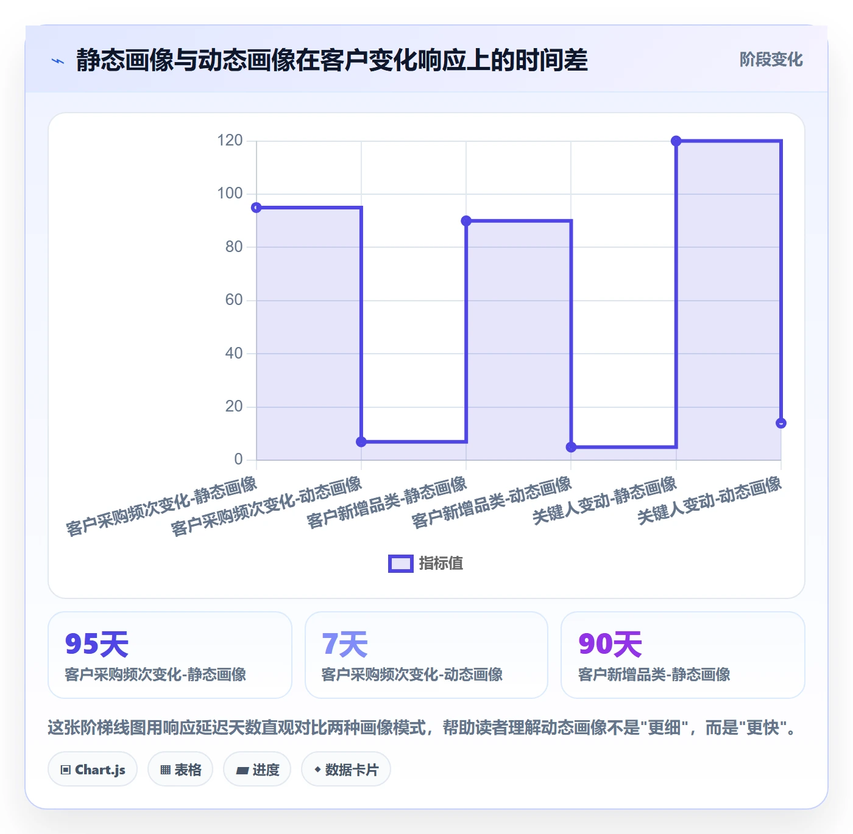Click x-axis label 关键人变动-静态画像

(x=604, y=500)
